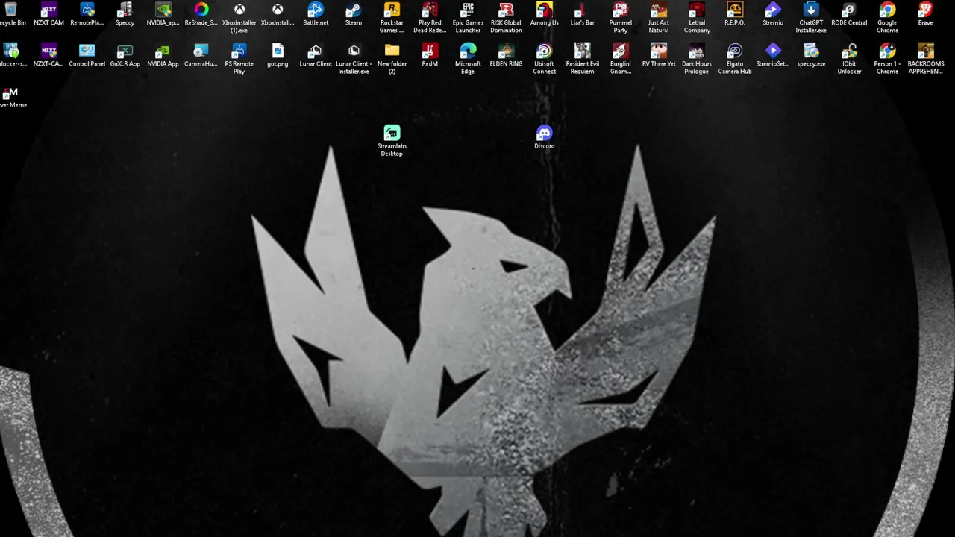Click the speccy.exe installer icon
Screen dimensions: 955x537
click(811, 51)
